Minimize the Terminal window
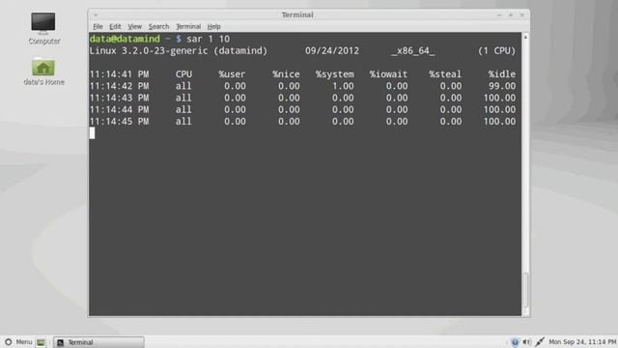 point(499,15)
